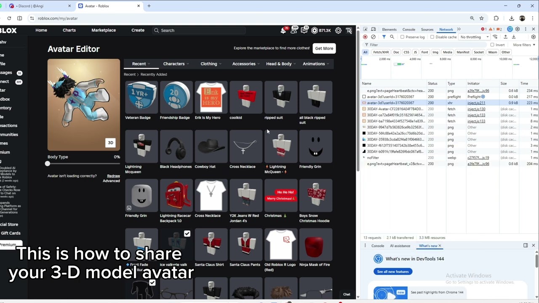Toggle DevTools device toolbar icon

coord(373,29)
